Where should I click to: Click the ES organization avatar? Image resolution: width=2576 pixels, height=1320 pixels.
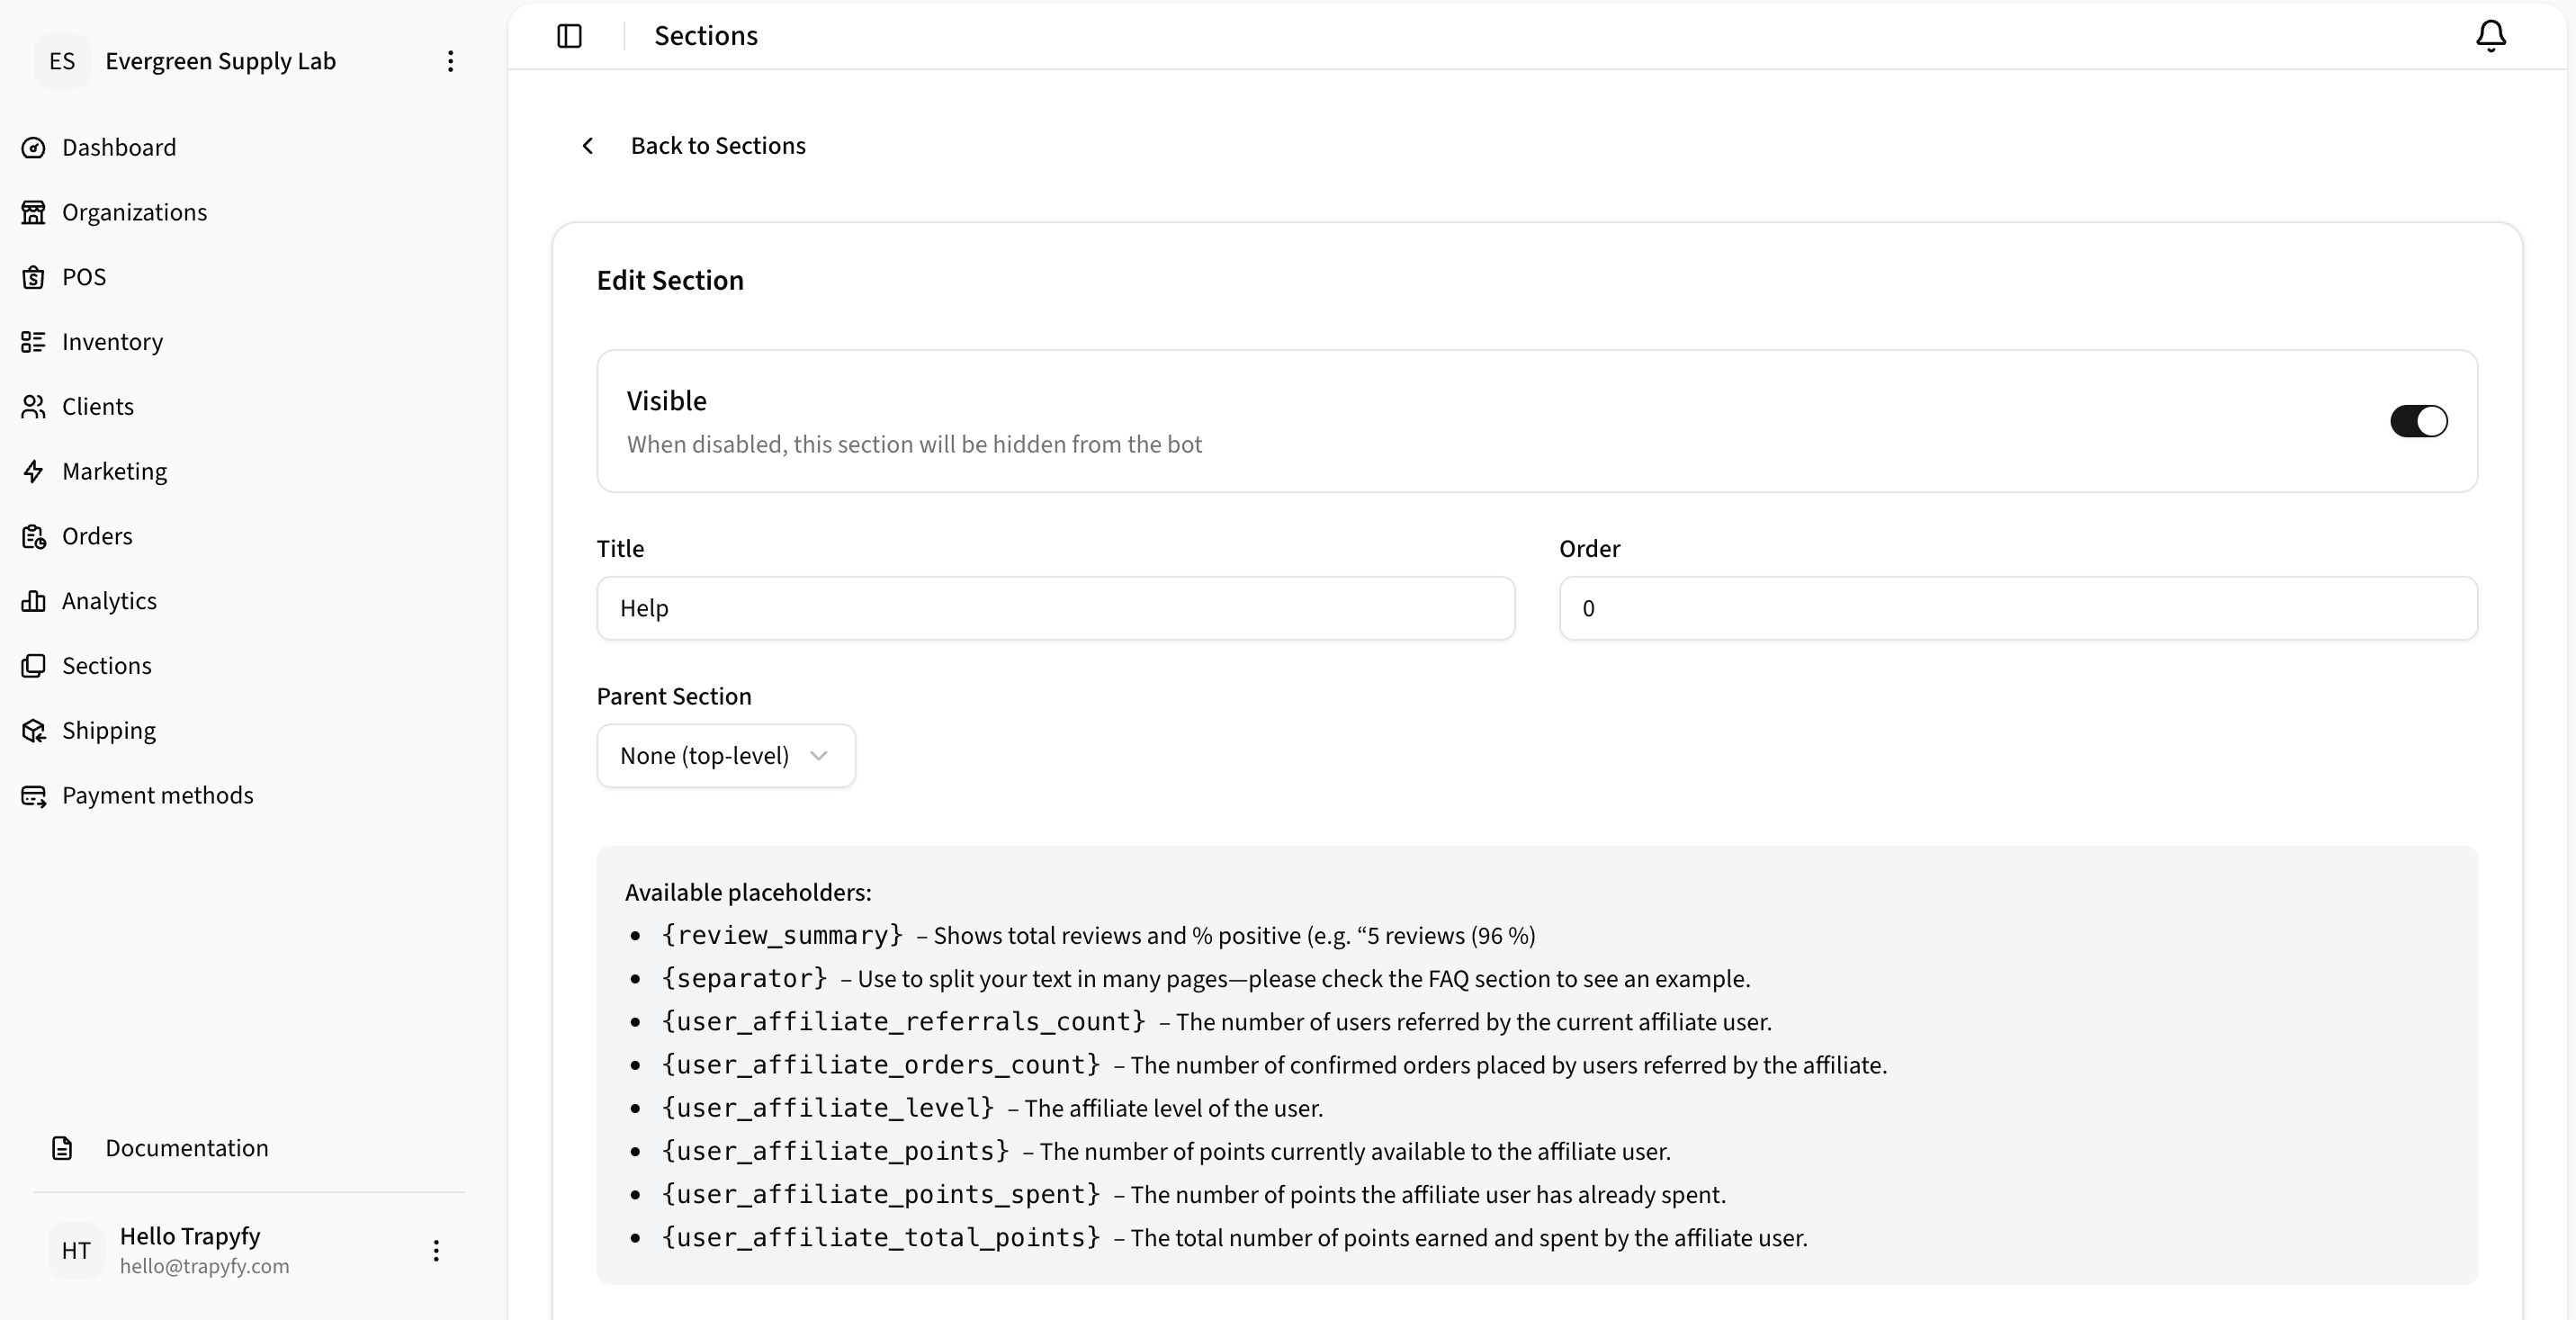[x=62, y=62]
